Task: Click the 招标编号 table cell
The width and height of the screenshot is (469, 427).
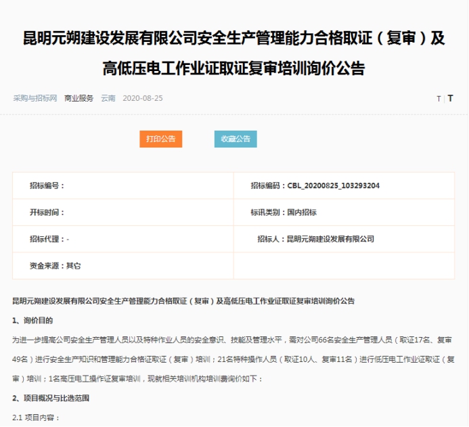Action: point(123,185)
